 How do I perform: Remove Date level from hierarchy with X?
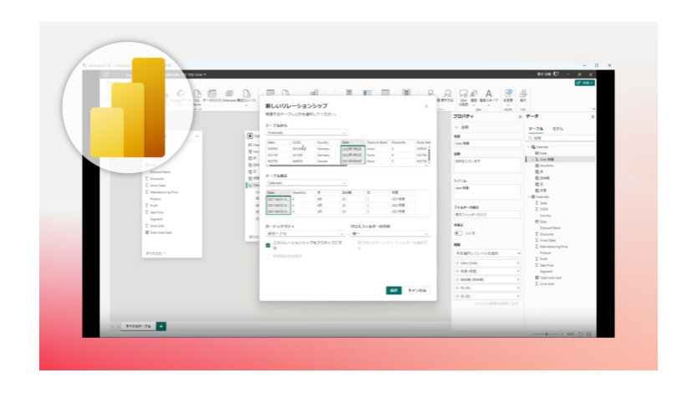pos(518,263)
